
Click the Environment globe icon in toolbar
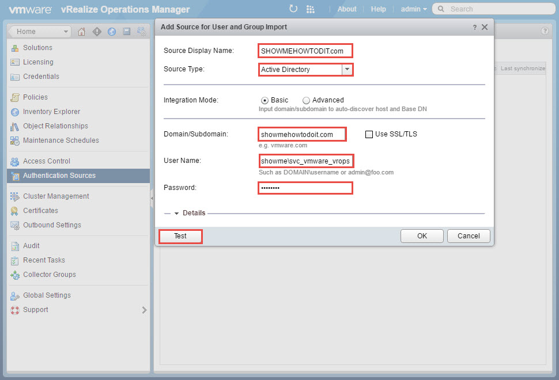tap(111, 32)
